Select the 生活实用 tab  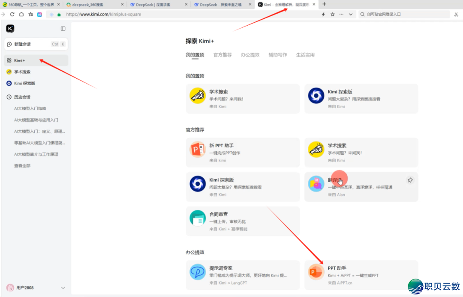tap(305, 55)
